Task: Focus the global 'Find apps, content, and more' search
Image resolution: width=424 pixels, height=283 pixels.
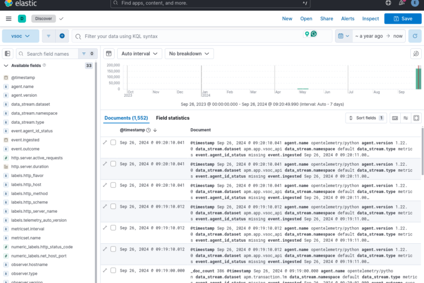Action: 210,3
